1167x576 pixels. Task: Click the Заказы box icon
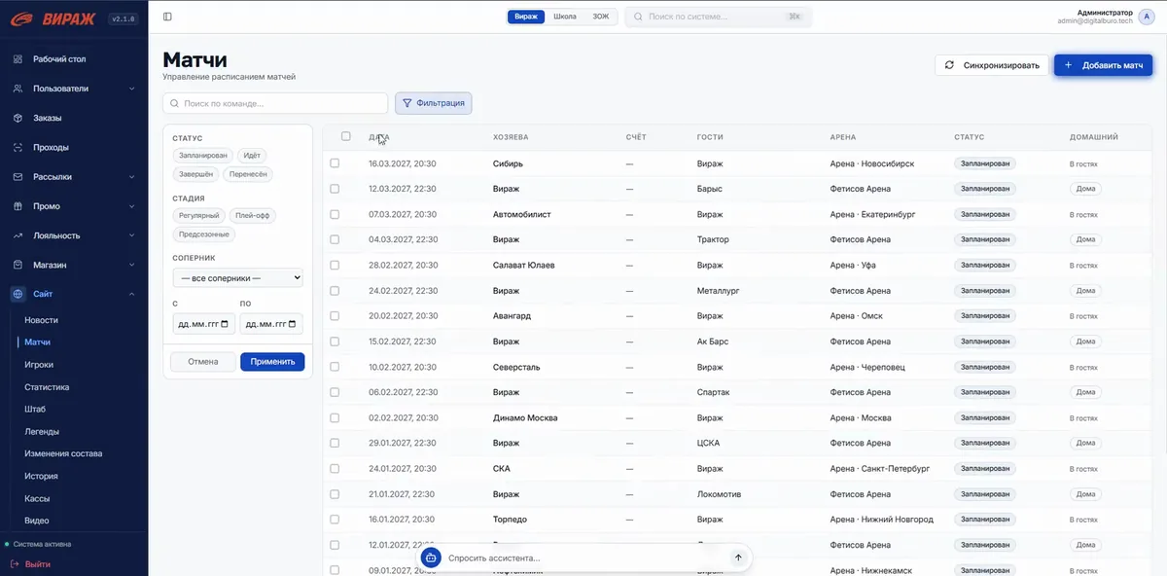pos(18,118)
